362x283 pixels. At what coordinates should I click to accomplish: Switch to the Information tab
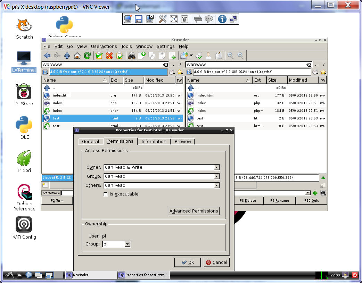[154, 141]
